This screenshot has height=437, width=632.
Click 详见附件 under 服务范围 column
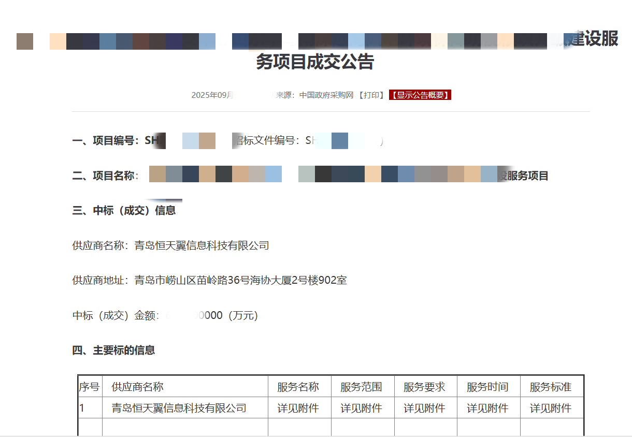362,407
